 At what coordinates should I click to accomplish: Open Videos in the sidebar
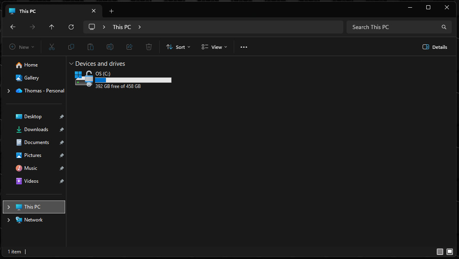click(31, 181)
